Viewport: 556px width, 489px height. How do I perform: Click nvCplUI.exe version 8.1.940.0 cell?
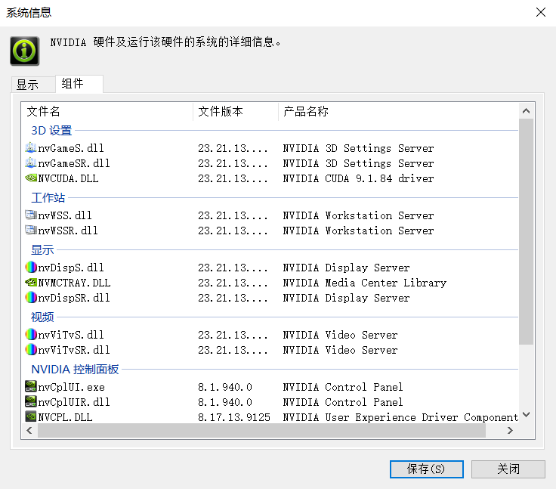225,387
